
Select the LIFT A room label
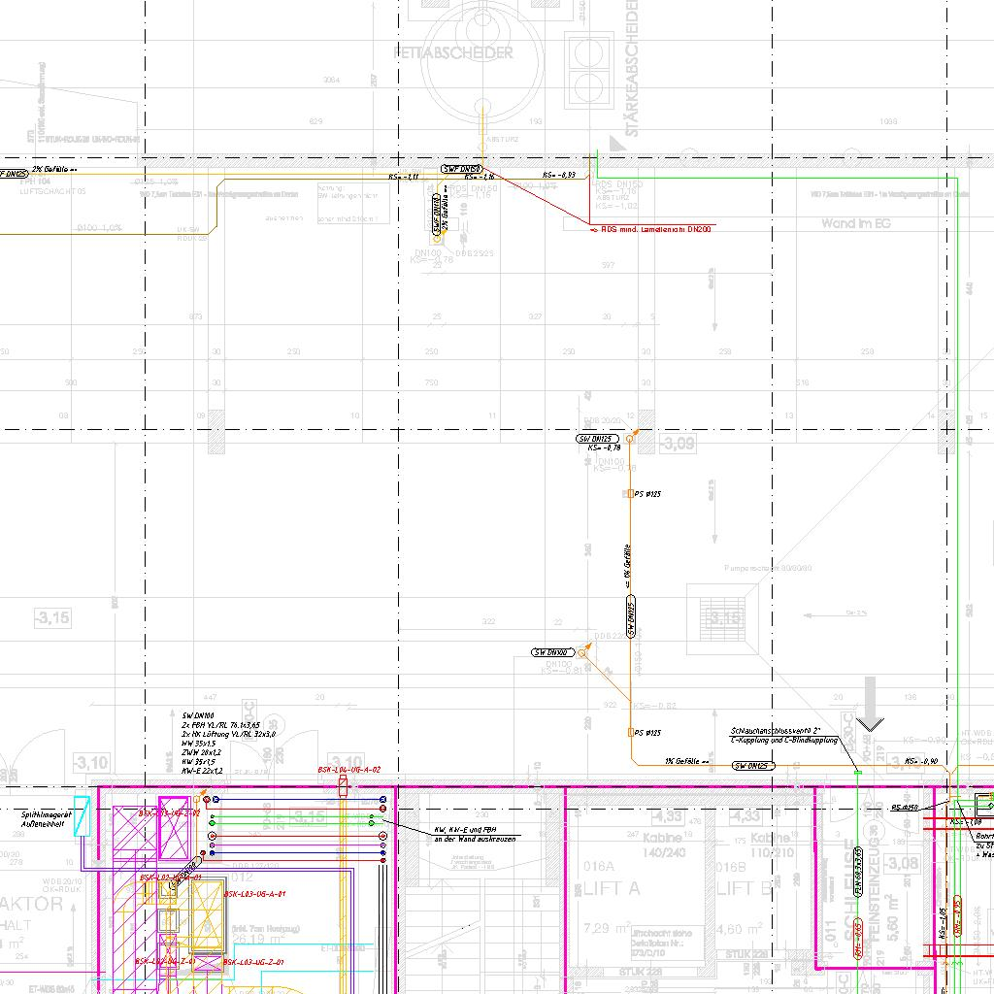pos(612,889)
